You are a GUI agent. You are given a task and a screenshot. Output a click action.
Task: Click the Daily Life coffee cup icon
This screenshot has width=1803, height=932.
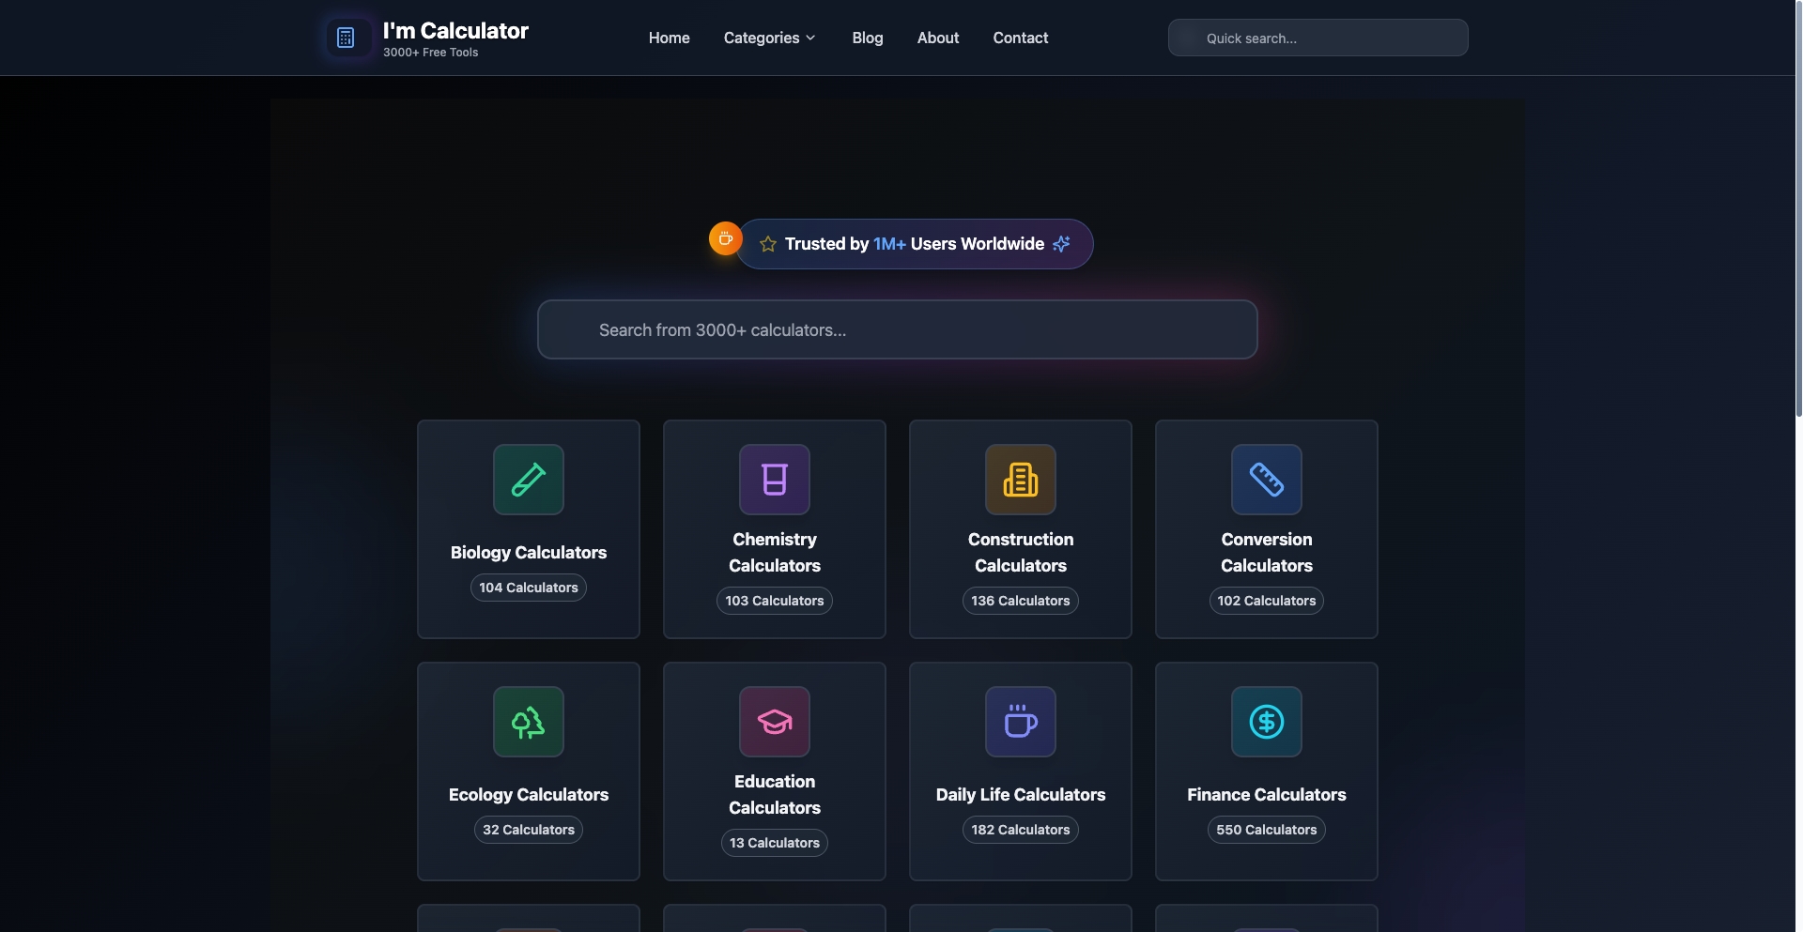(1020, 722)
